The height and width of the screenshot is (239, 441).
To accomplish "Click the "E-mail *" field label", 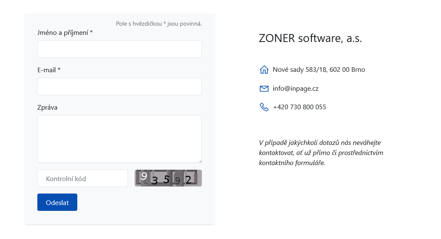I will coord(49,70).
